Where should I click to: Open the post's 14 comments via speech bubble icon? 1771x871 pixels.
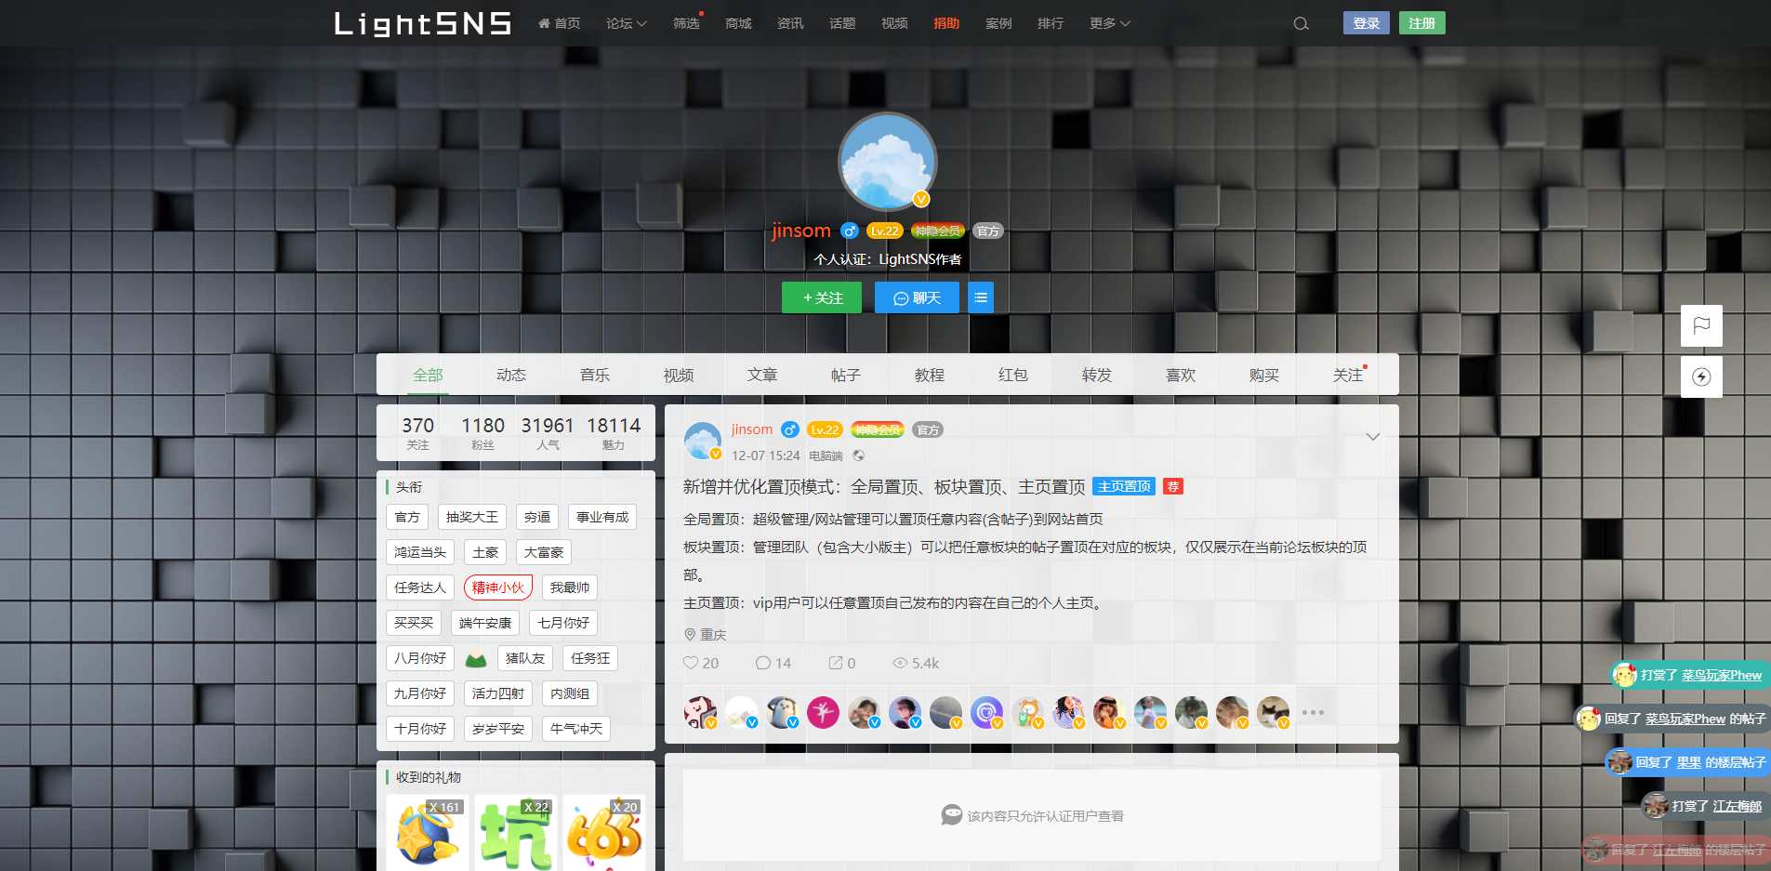[x=762, y=663]
